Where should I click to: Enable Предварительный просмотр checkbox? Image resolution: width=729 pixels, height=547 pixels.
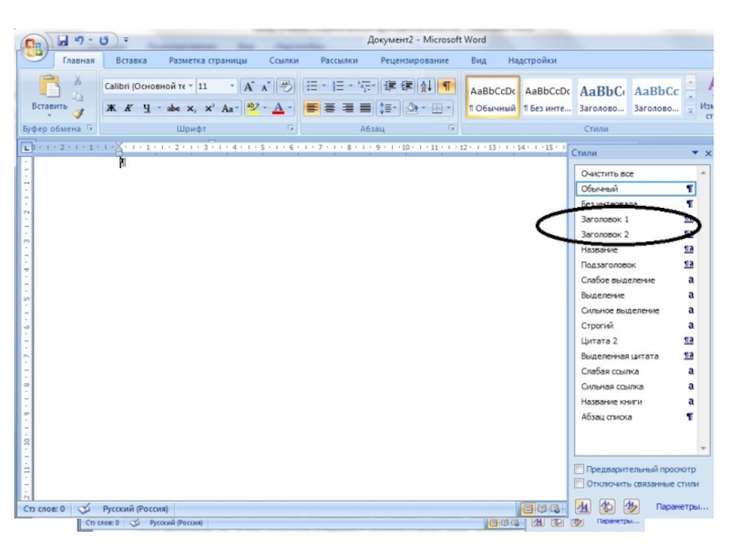tap(580, 469)
